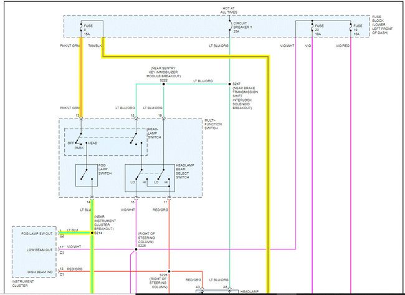405x295 pixels.
Task: Click RED/ORG label beside HIGH BEAM IND
Action: (x=75, y=269)
